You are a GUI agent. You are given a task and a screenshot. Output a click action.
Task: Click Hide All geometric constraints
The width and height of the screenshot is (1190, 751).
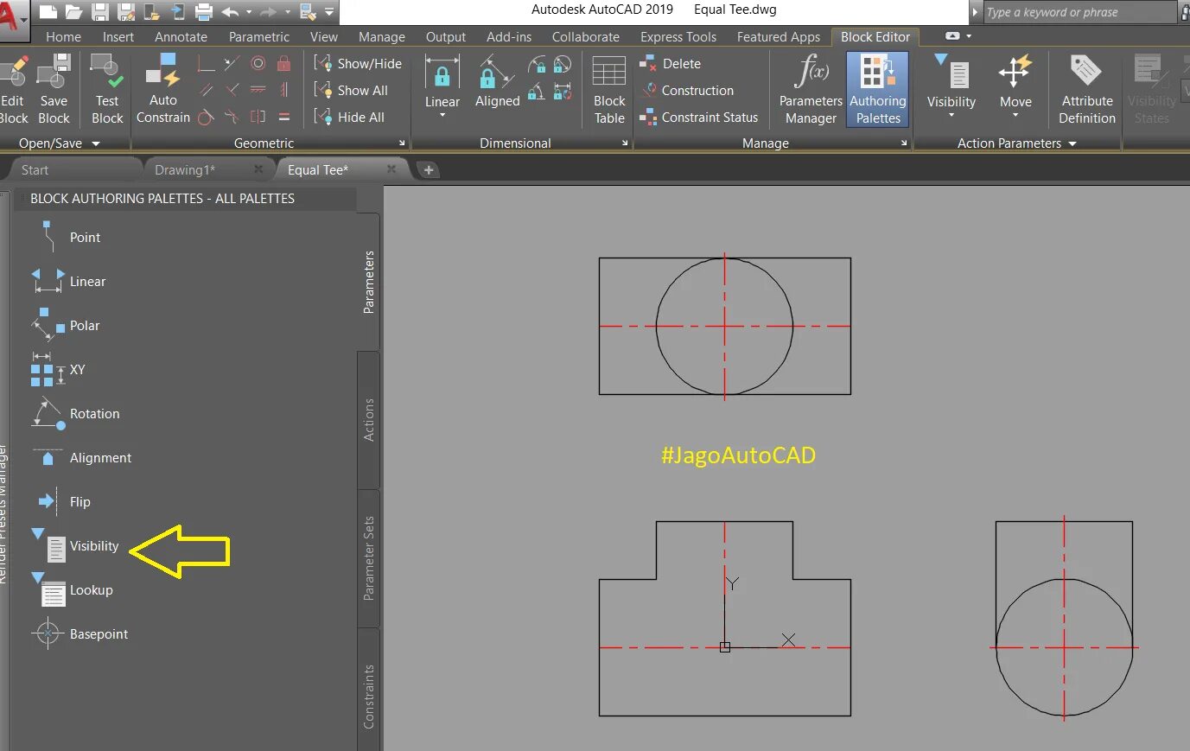coord(349,117)
